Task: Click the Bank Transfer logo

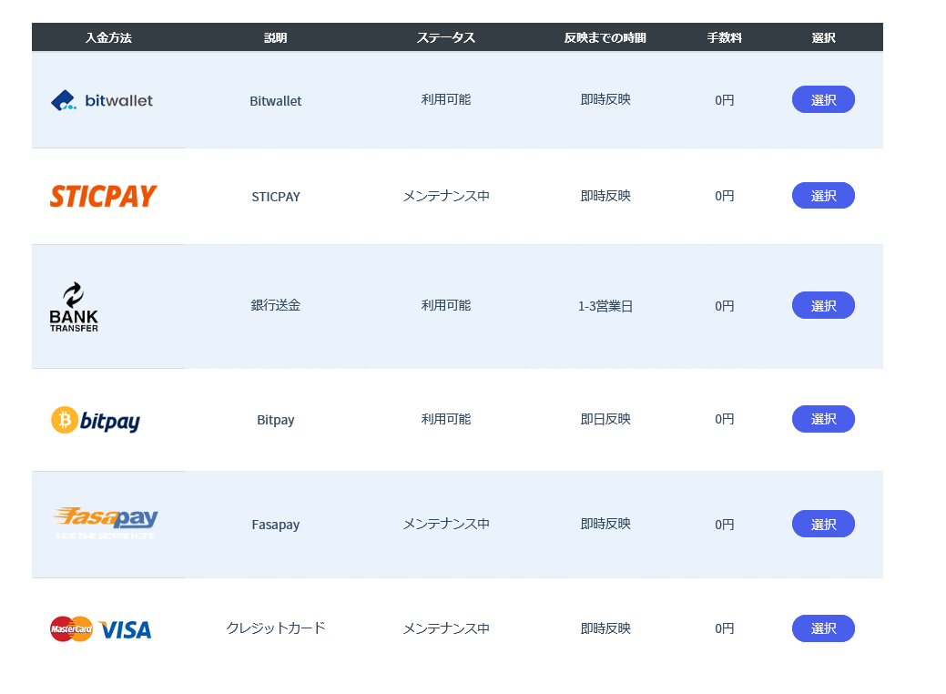Action: click(74, 307)
